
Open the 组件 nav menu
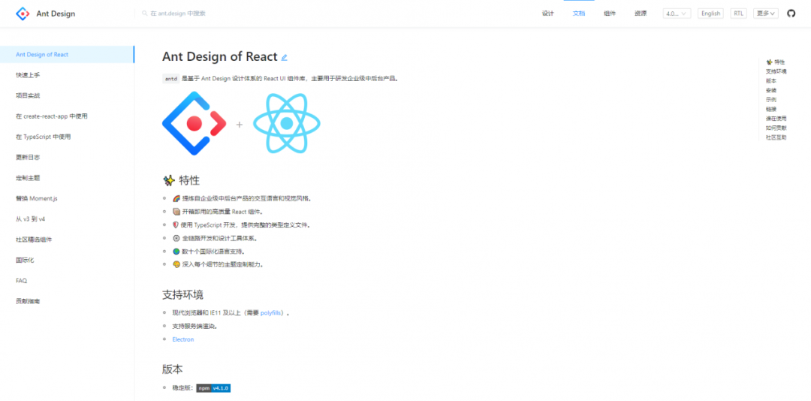tap(610, 14)
